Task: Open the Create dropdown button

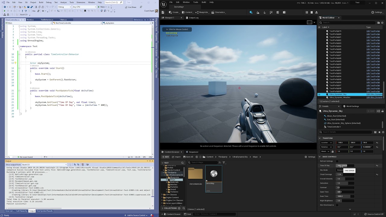Action: [174, 12]
